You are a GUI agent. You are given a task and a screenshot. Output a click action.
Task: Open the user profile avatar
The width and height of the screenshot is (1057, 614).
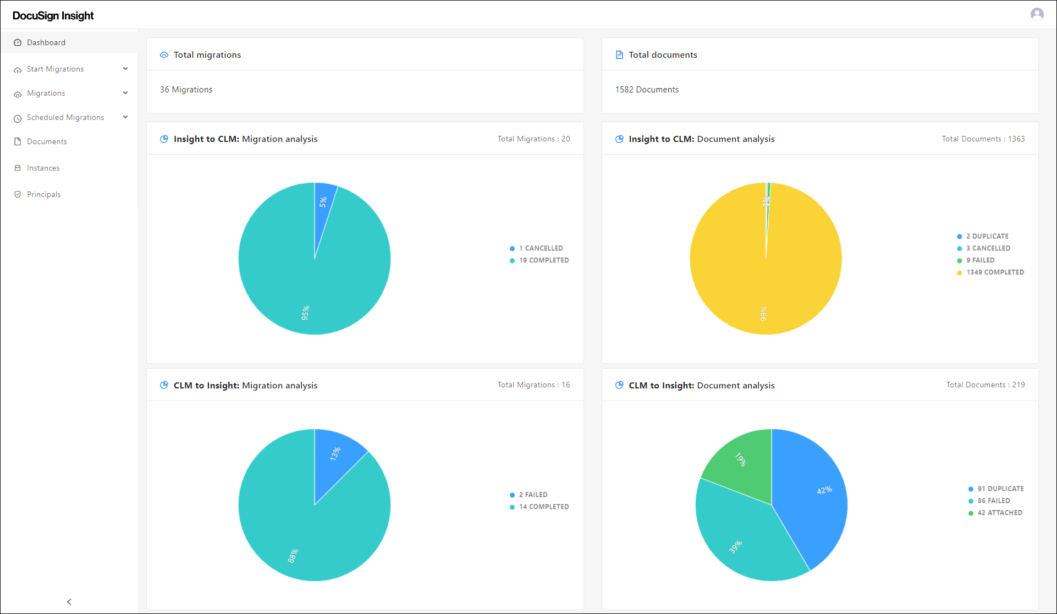click(1038, 14)
